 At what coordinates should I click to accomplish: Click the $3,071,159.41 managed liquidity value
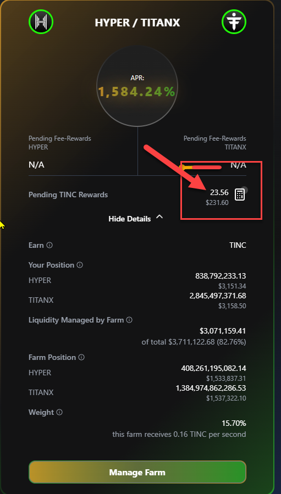(x=223, y=331)
